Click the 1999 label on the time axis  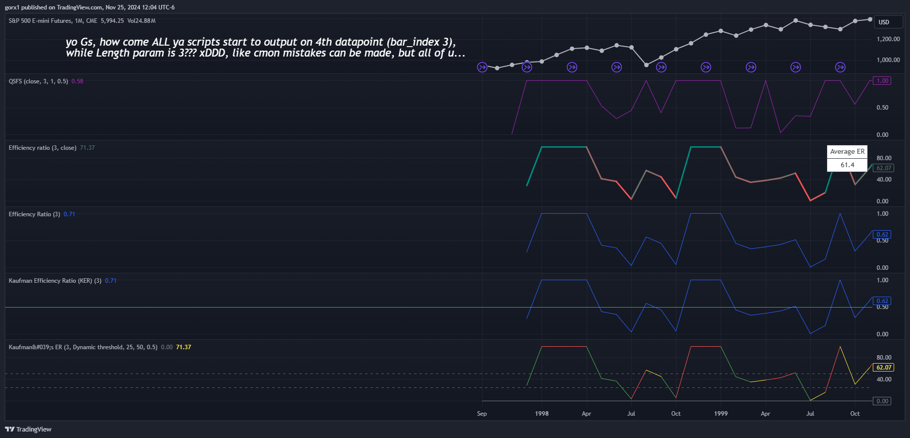point(721,414)
